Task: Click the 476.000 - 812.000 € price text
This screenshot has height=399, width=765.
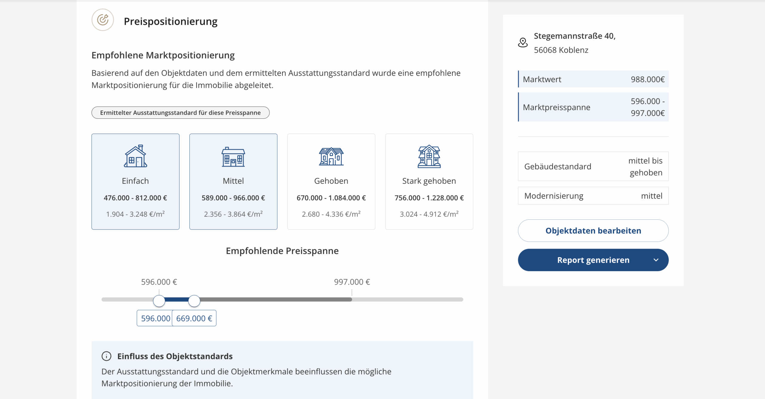Action: [x=135, y=198]
